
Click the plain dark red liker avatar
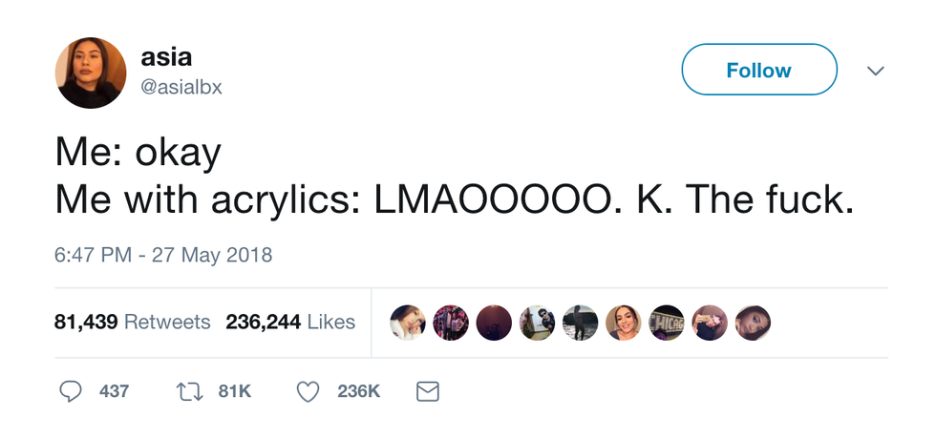494,323
